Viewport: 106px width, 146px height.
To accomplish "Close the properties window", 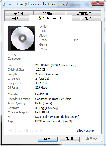I will (98, 3).
